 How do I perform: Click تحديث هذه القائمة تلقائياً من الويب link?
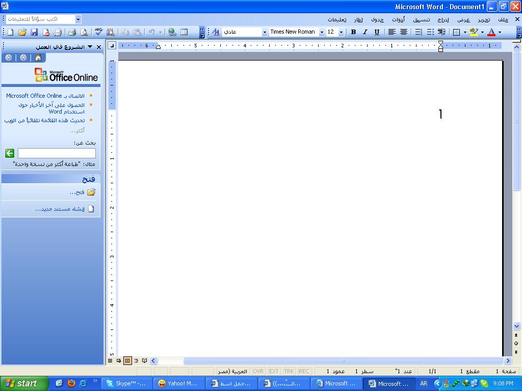(x=45, y=120)
